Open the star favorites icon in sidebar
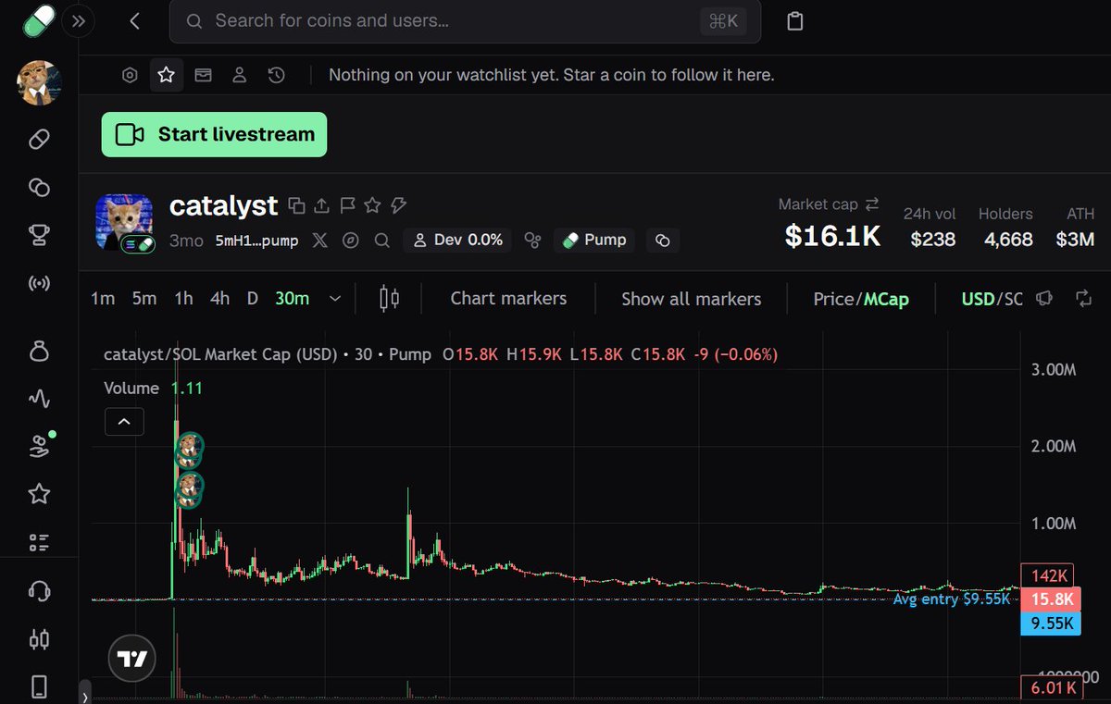The width and height of the screenshot is (1111, 704). tap(39, 494)
